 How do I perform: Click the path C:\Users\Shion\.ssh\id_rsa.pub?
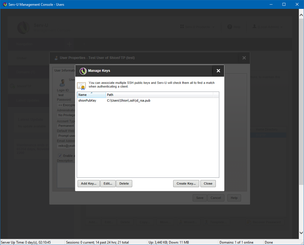(x=129, y=100)
